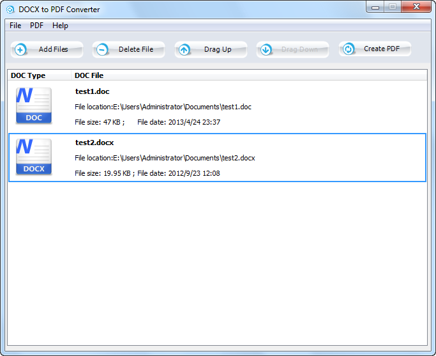The image size is (436, 356).
Task: Click the Drag Up arrow icon
Action: coord(184,50)
